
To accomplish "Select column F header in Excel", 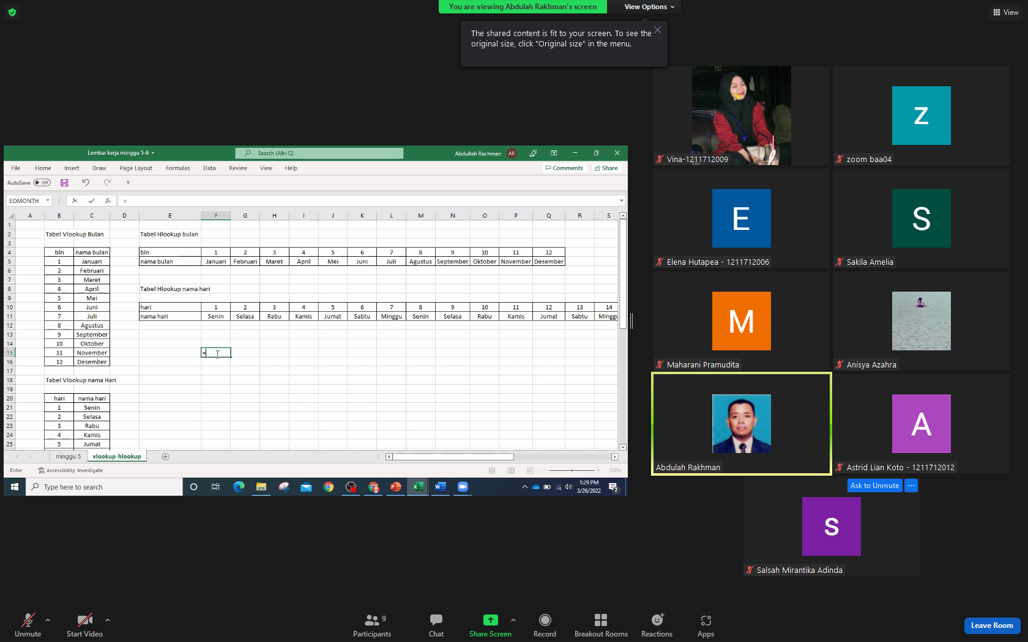I will click(216, 216).
